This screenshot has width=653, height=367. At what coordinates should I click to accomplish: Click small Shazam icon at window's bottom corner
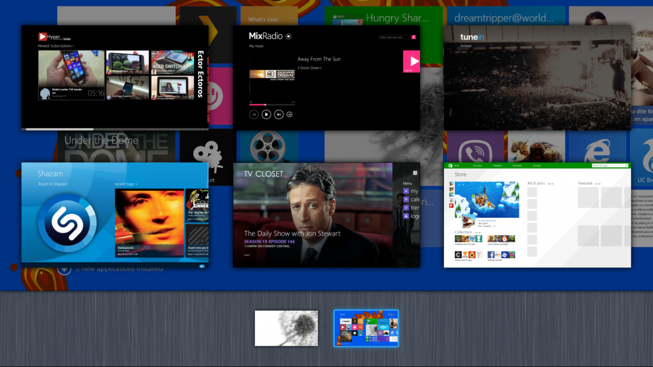point(202,266)
